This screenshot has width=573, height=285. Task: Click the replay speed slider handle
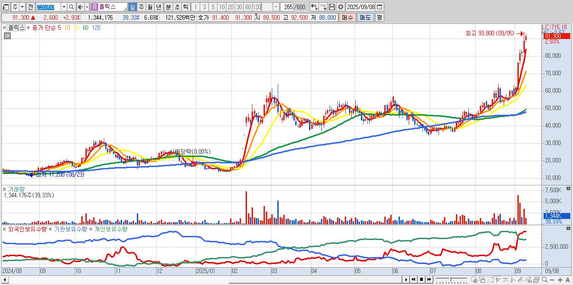coord(450,279)
